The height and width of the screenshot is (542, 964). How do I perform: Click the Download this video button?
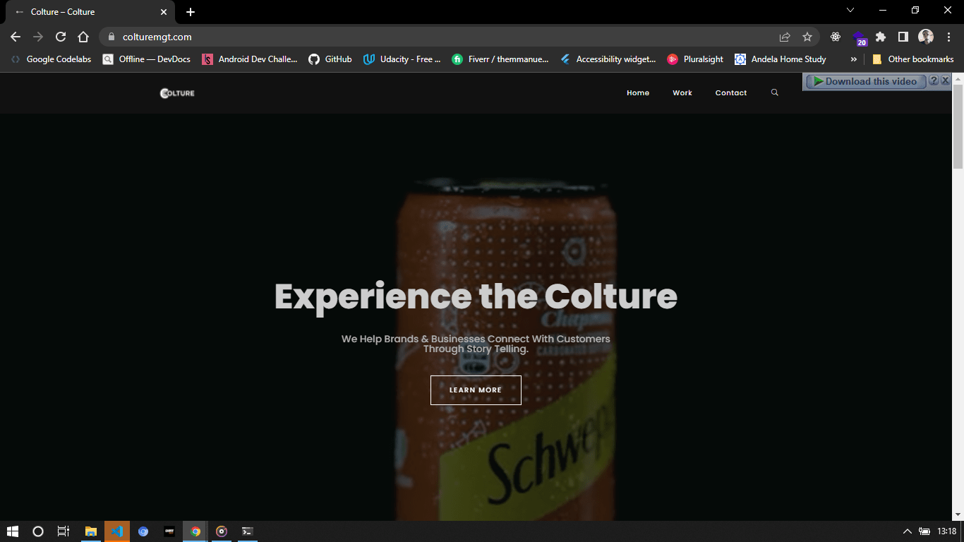(865, 81)
